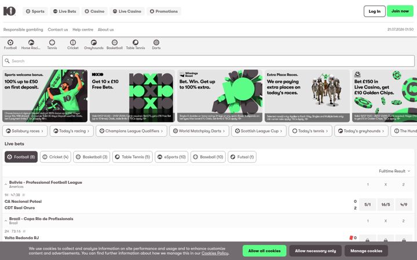The height and width of the screenshot is (260, 417).
Task: Open the Football sport icon
Action: (10, 44)
